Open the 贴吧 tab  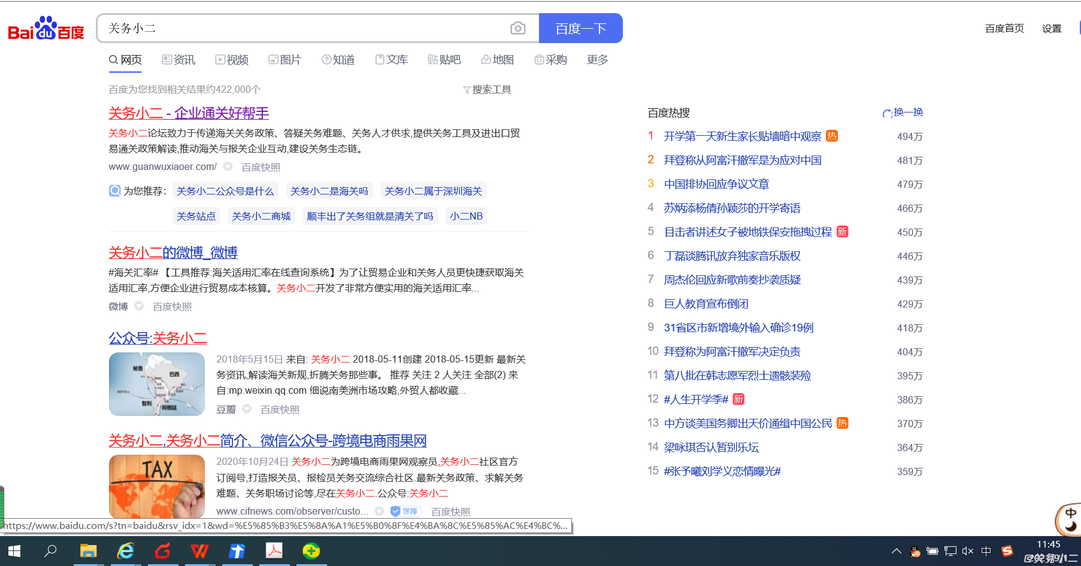coord(444,60)
